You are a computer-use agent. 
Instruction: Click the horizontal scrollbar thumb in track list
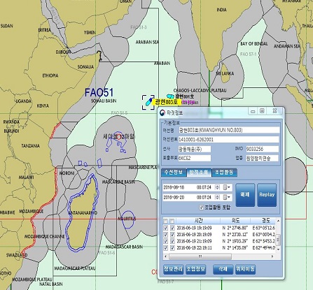click(x=200, y=256)
